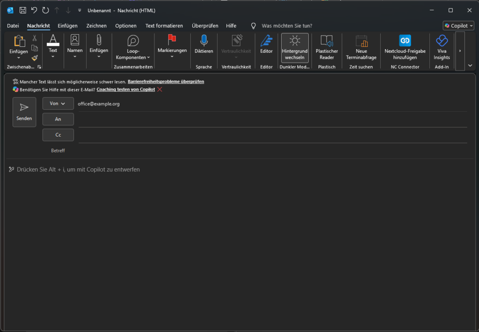479x332 pixels.
Task: Create a Neue Terminabfrage
Action: point(361,48)
